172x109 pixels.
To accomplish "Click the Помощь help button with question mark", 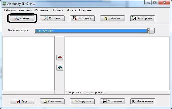I will (x=112, y=18).
